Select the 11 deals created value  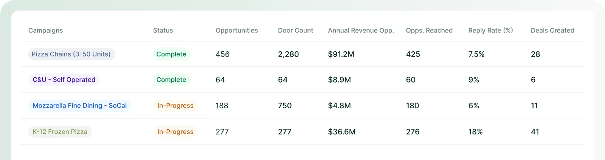(x=534, y=106)
